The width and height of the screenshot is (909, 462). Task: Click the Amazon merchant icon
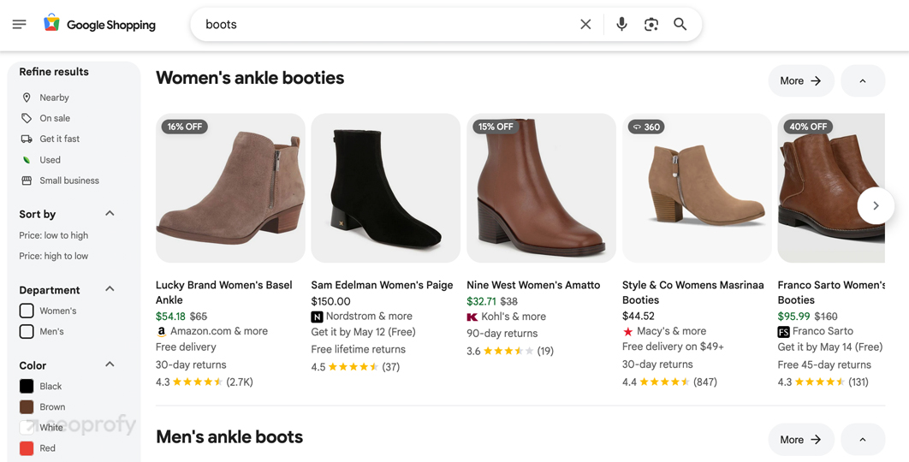[x=161, y=332]
